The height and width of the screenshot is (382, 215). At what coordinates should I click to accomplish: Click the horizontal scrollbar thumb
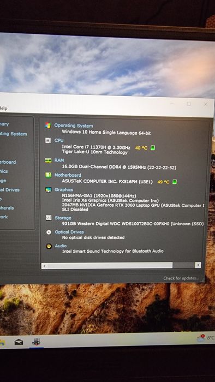point(110,265)
